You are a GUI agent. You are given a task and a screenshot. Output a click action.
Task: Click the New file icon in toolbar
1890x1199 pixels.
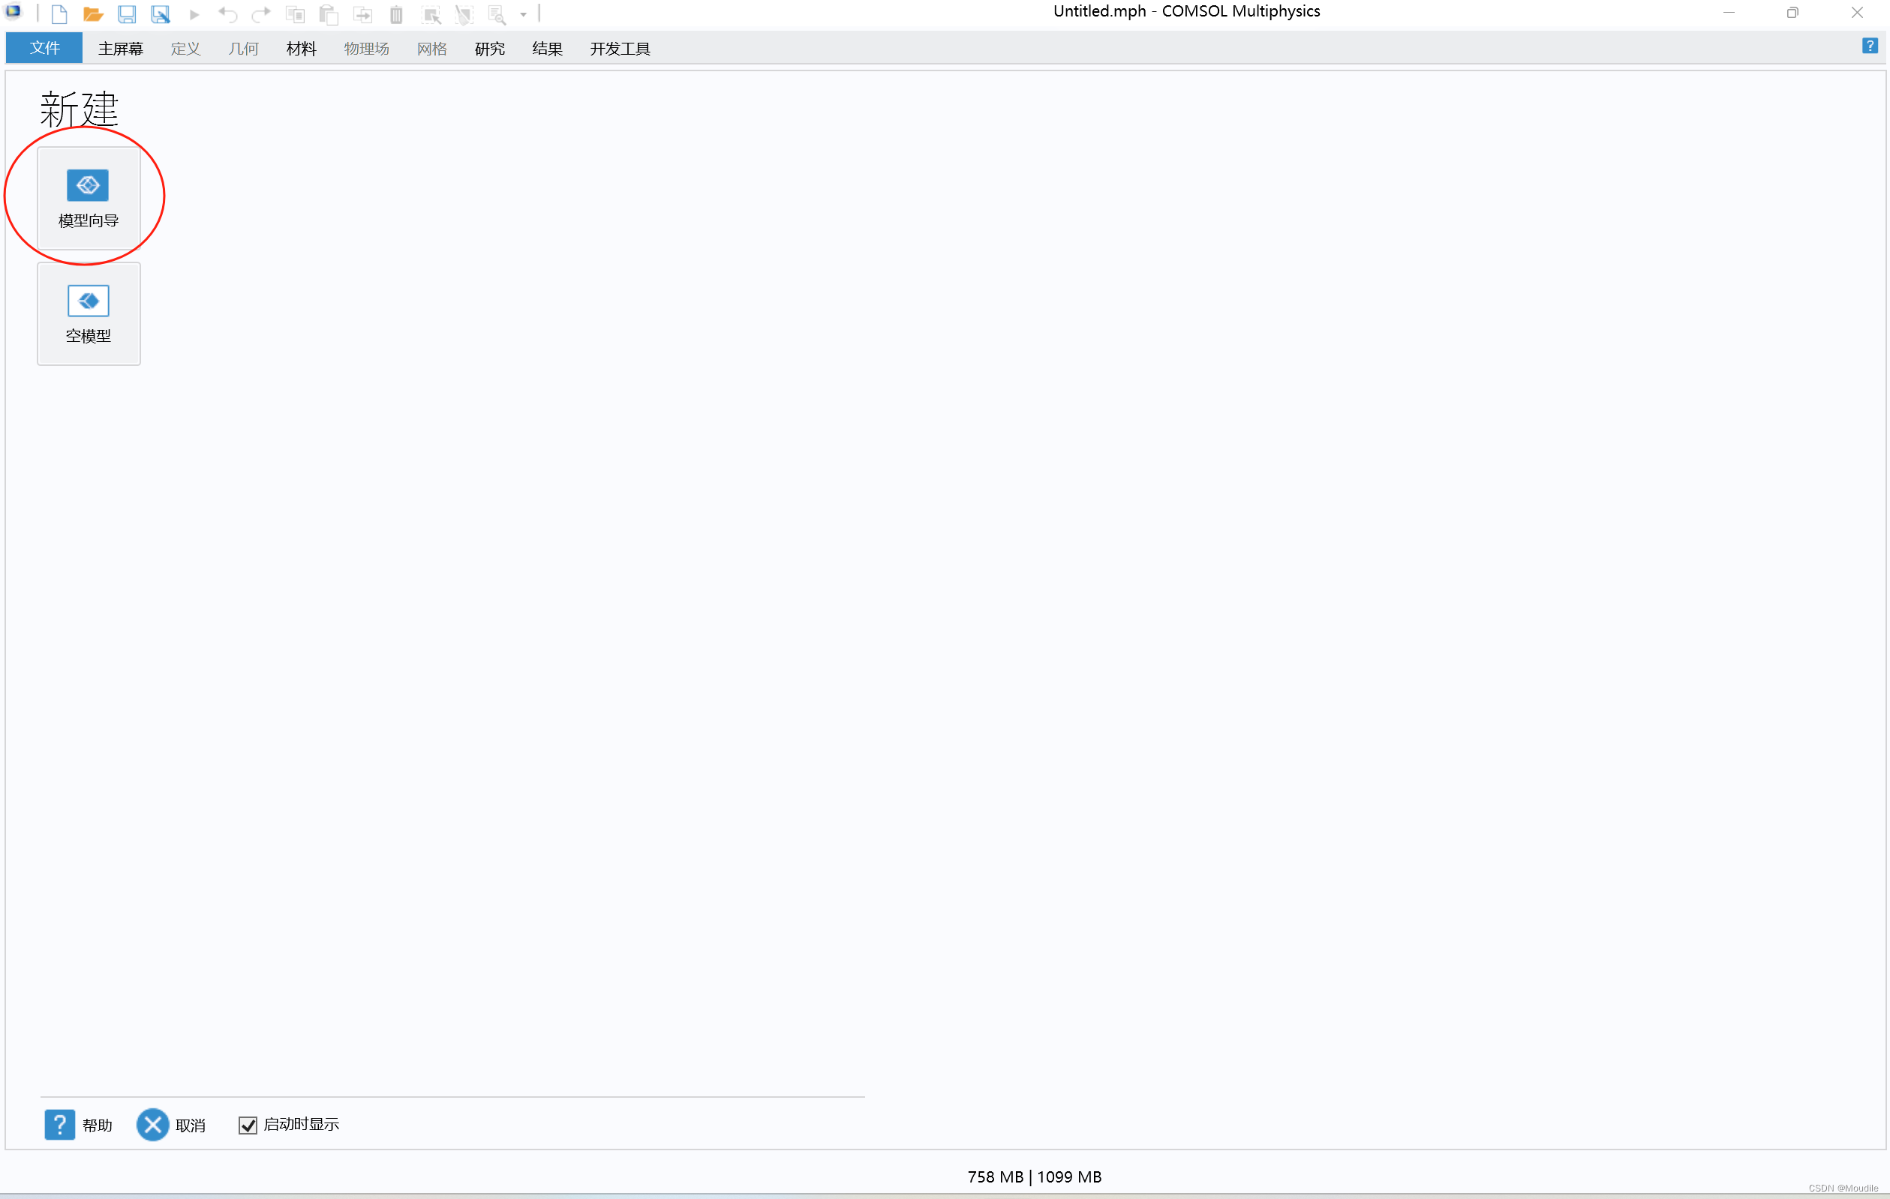60,14
